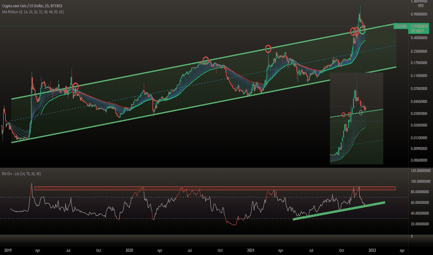Click the 0.07000000 price axis label

(x=419, y=89)
